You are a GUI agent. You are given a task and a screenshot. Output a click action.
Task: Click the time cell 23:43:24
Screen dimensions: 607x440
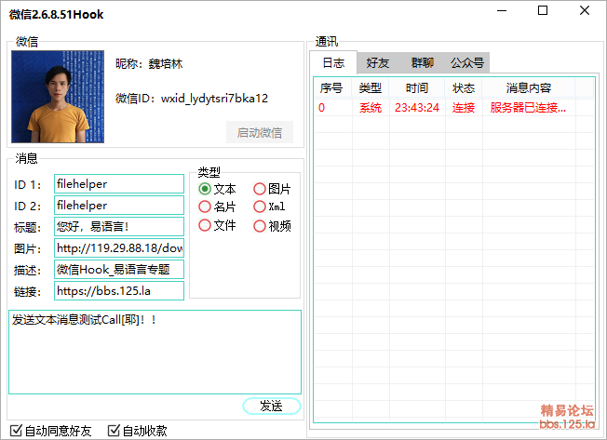(x=417, y=108)
